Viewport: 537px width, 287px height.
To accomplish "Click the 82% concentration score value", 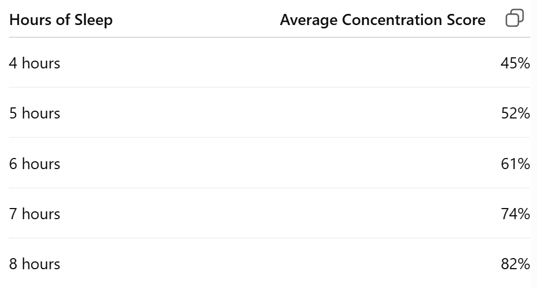I will pyautogui.click(x=515, y=264).
